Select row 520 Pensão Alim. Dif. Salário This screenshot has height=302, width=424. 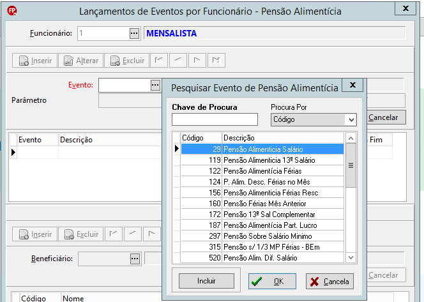[262, 258]
